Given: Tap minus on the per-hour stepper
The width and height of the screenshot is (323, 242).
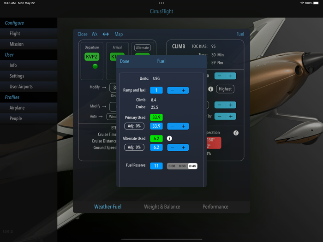Looking at the screenshot, I should (220, 116).
